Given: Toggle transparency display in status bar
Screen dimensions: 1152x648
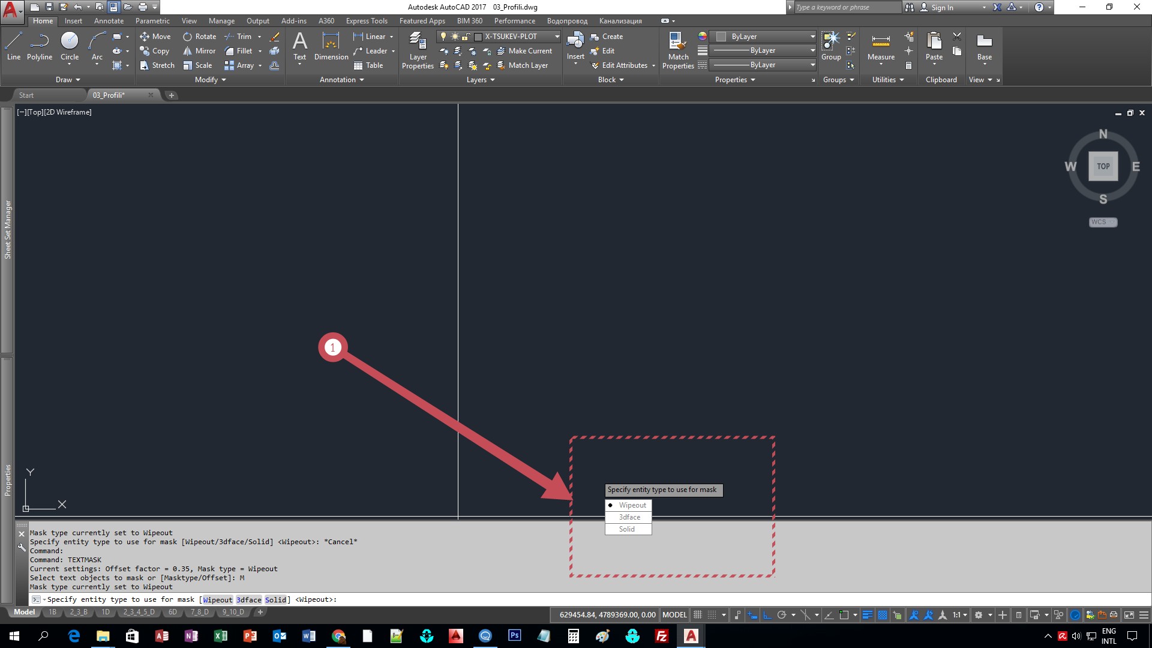Looking at the screenshot, I should (x=883, y=615).
